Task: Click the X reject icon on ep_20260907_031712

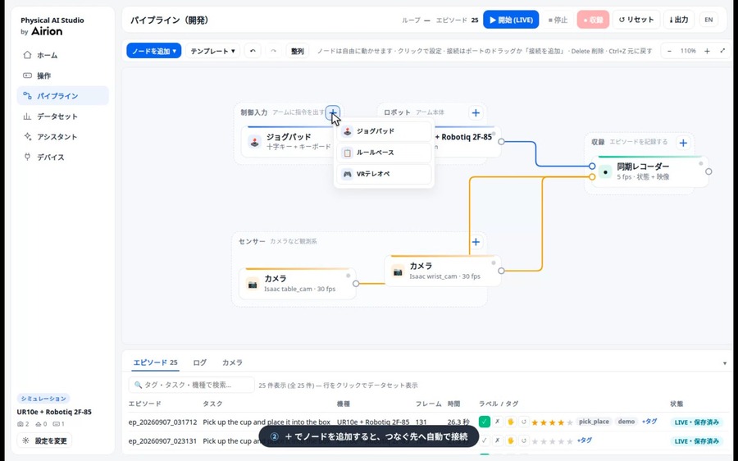Action: (x=498, y=422)
